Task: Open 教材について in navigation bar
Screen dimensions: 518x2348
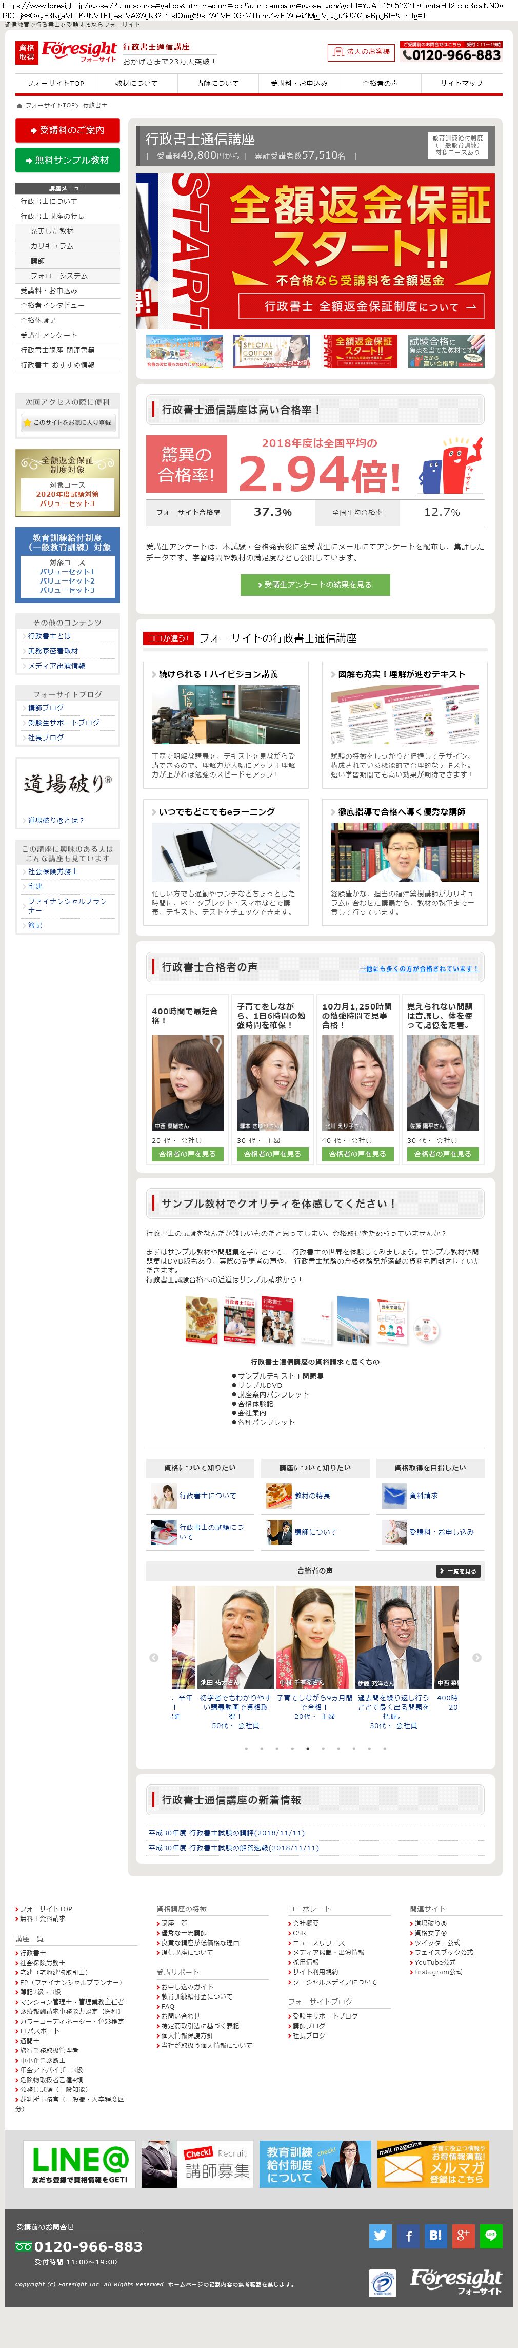Action: 136,83
